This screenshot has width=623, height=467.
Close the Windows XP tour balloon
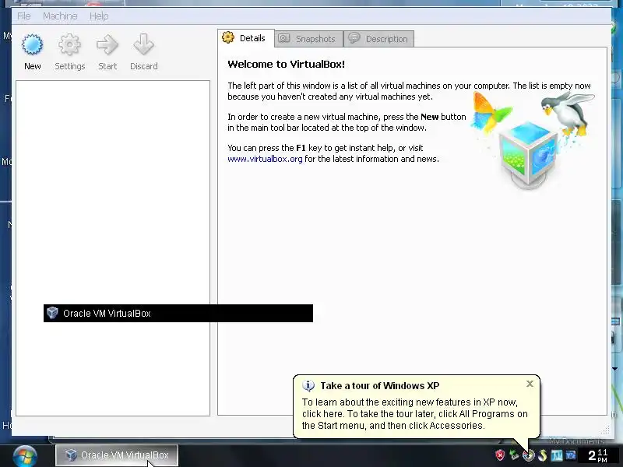click(530, 384)
